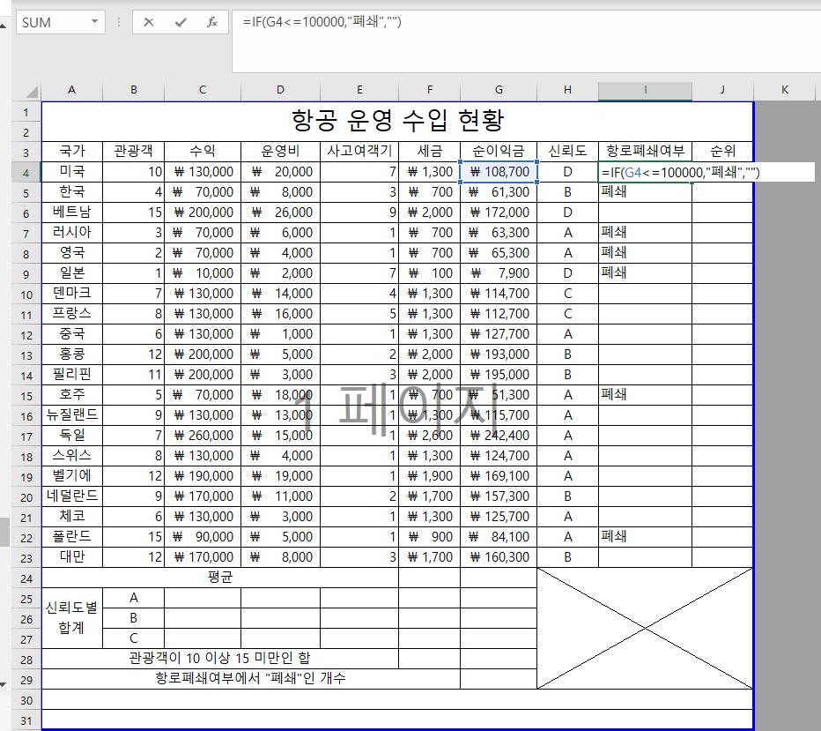Click the 폐쇄 cell in 한국 row

tap(645, 192)
